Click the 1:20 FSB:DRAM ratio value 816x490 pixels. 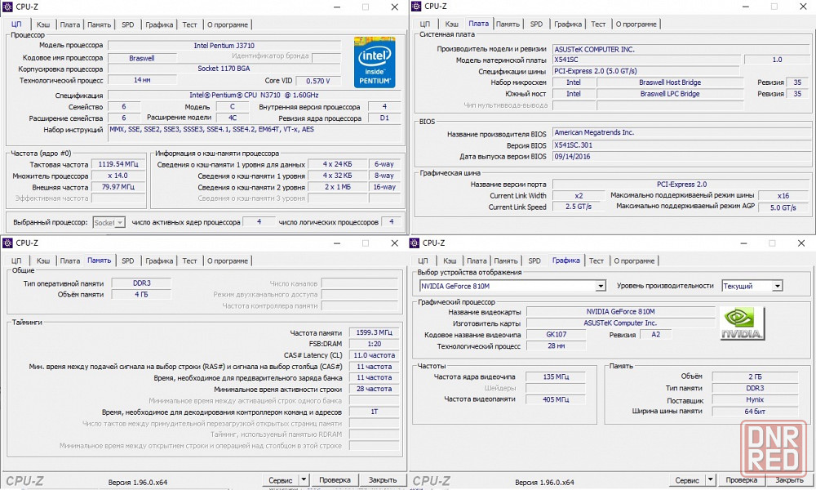tap(375, 344)
